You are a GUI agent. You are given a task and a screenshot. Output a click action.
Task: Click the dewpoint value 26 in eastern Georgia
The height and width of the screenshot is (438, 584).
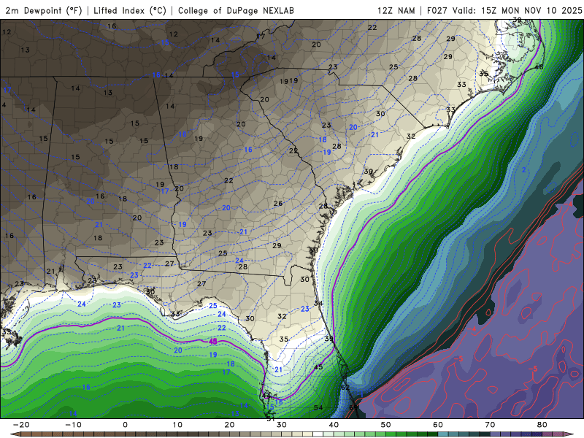click(x=278, y=204)
